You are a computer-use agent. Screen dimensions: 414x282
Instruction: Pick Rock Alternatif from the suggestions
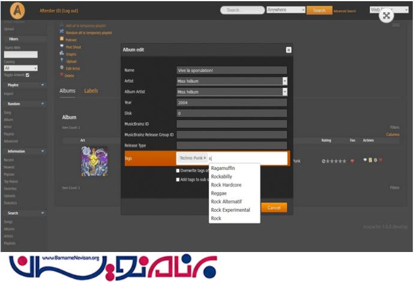click(x=226, y=202)
